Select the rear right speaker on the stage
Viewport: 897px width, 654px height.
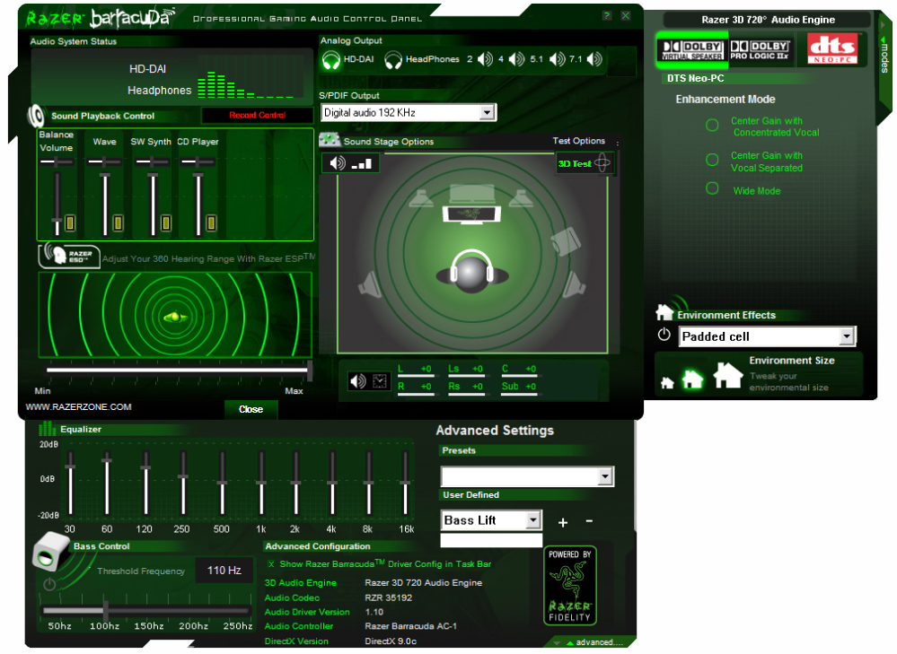(x=573, y=284)
